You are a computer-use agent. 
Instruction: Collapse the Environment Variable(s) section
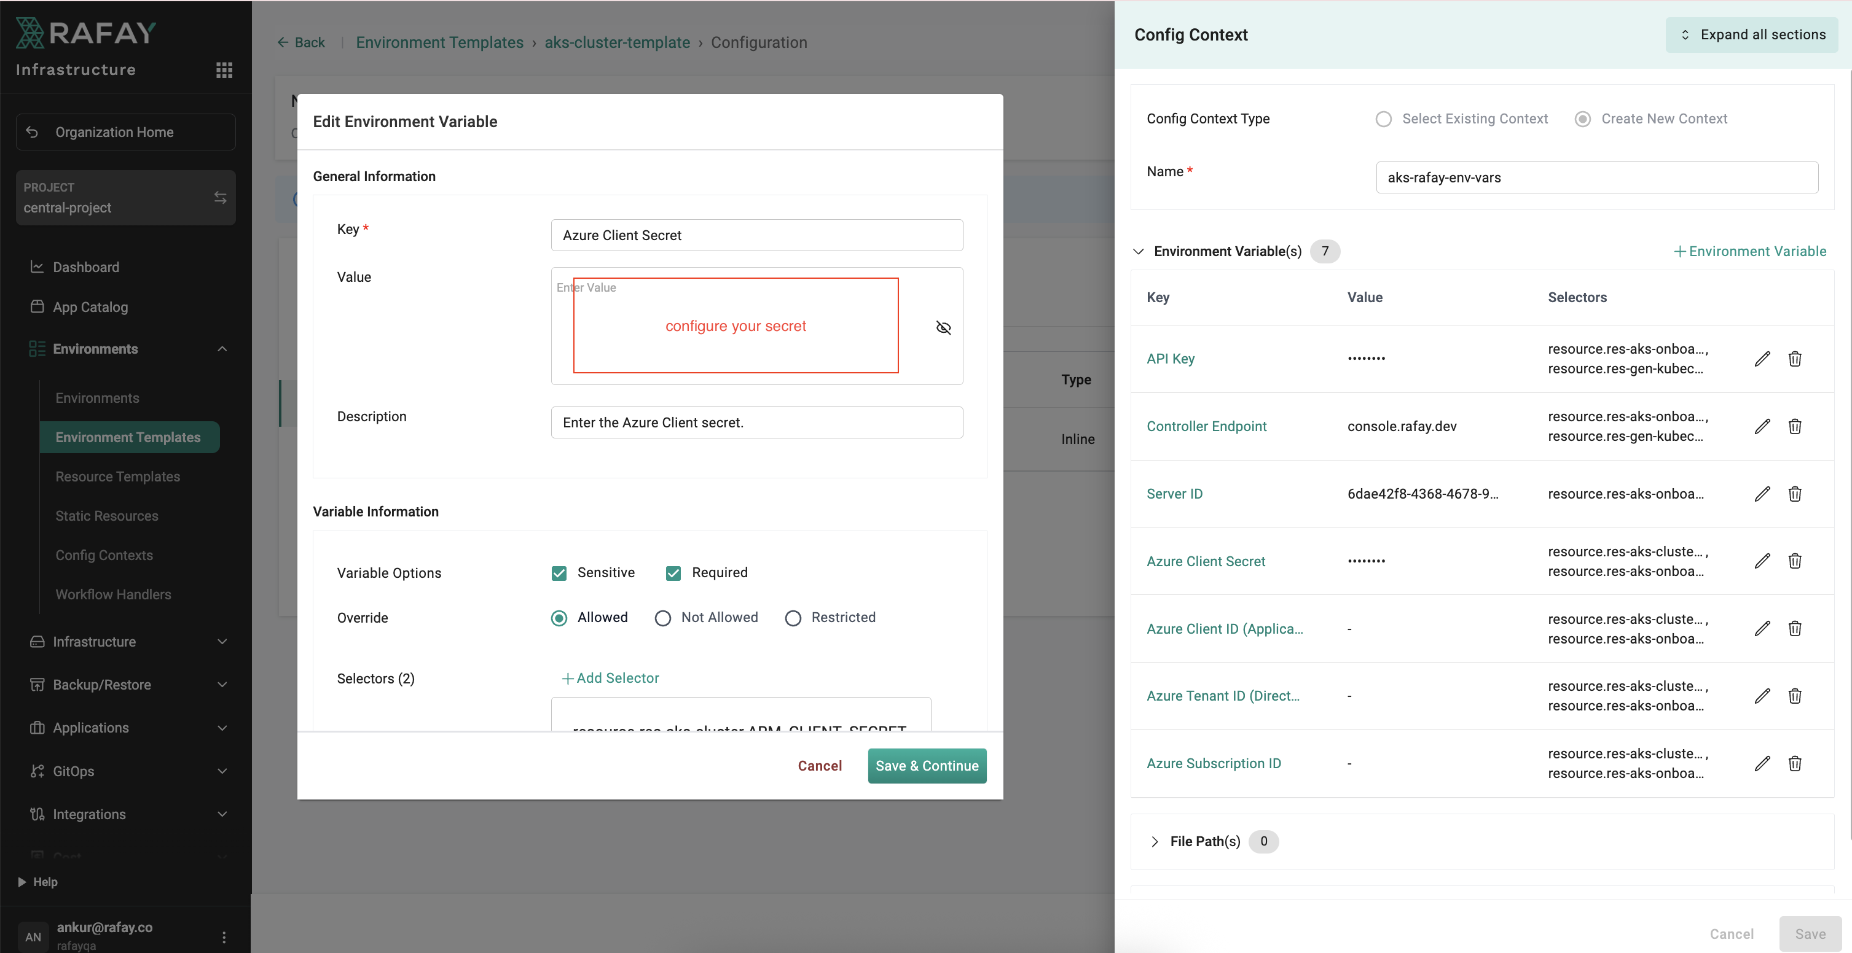[1138, 252]
